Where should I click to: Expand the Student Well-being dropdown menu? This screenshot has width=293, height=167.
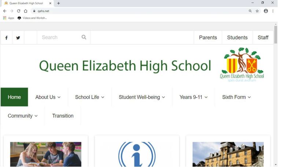pos(142,97)
